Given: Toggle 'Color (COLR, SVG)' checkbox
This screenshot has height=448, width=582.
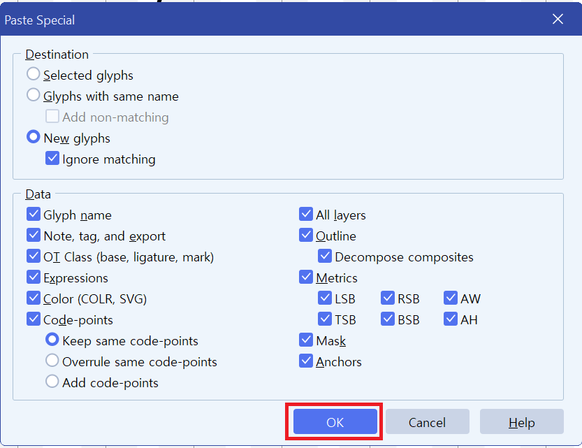Looking at the screenshot, I should click(x=34, y=298).
